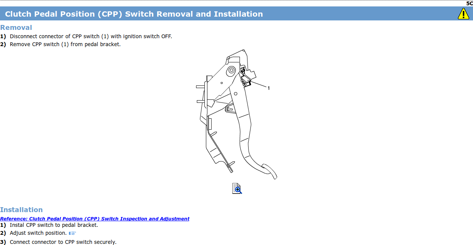
Task: Click the clutch pedal foot pad in diagram
Action: click(270, 171)
